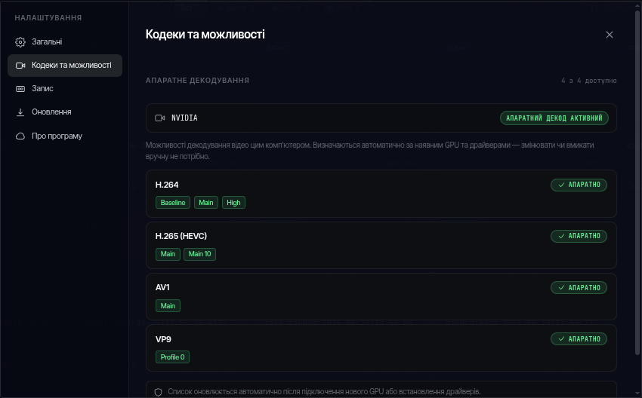The width and height of the screenshot is (642, 398).
Task: Go to the Оновлення section
Action: point(65,112)
